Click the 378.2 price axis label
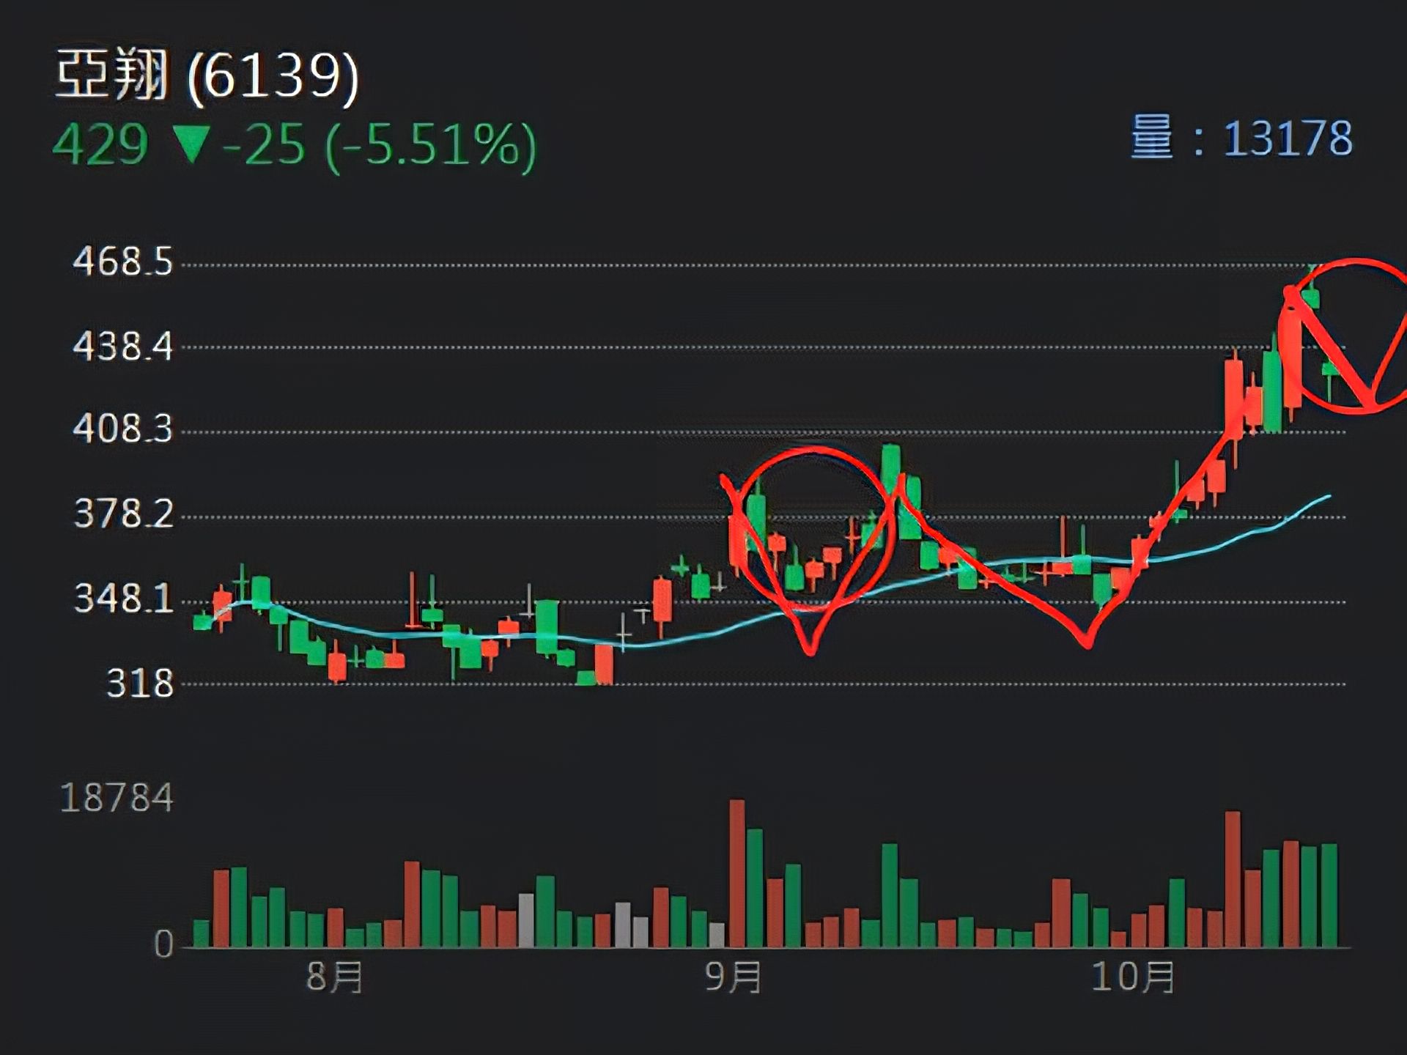 coord(124,514)
